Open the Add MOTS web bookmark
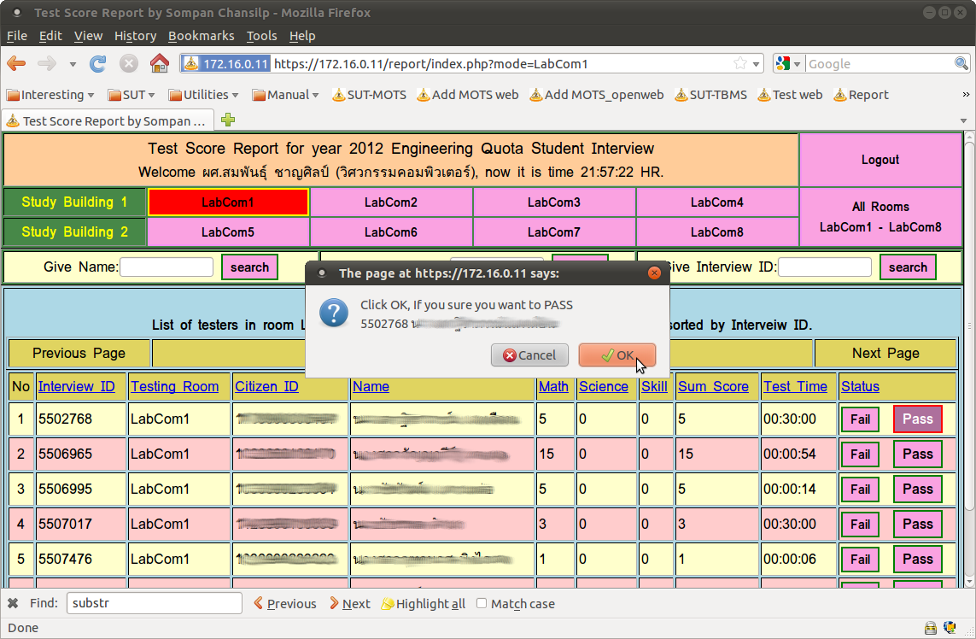The width and height of the screenshot is (976, 639). click(467, 95)
